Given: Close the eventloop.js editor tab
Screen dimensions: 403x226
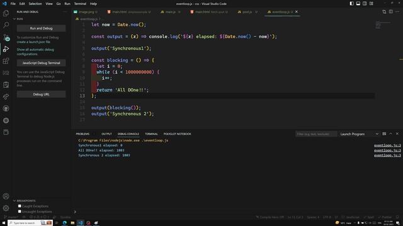Looking at the screenshot, I should (x=297, y=12).
